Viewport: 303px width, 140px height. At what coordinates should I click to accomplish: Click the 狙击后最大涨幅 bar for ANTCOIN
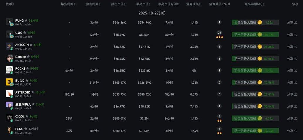point(255,46)
